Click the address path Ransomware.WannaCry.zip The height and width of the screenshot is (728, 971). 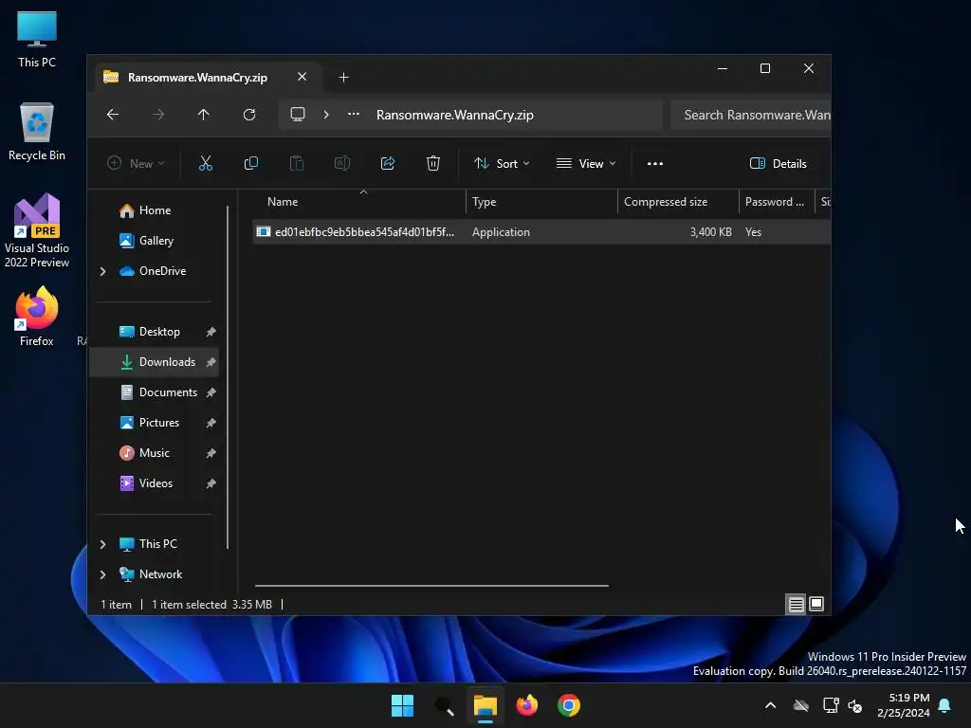[454, 115]
